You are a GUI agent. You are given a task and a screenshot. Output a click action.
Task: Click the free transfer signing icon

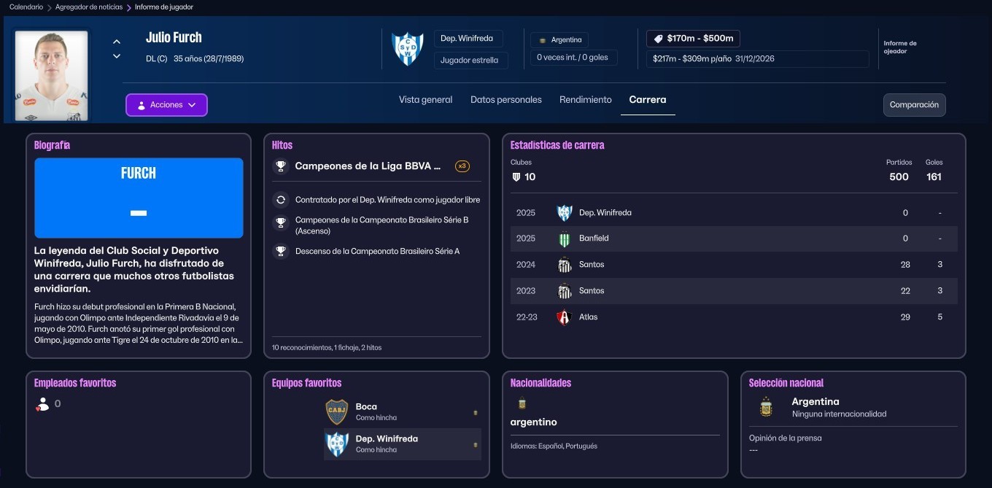click(280, 200)
